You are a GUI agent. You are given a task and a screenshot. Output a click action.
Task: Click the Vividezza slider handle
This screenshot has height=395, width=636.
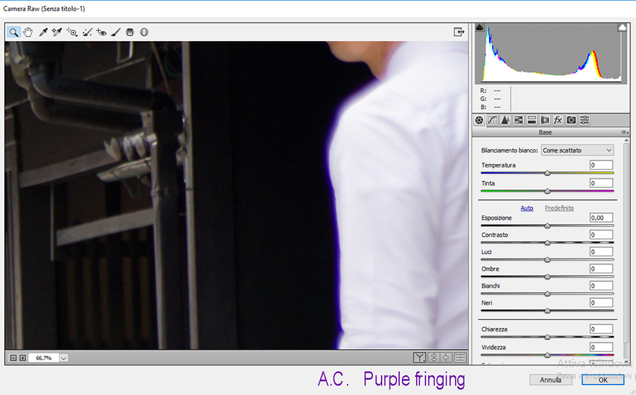click(x=547, y=355)
